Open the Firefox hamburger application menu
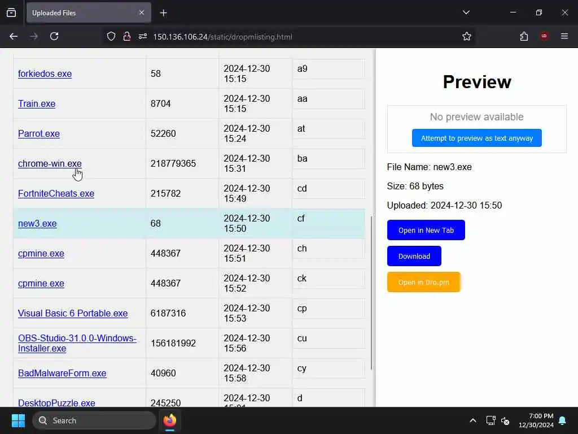The image size is (578, 434). [564, 36]
